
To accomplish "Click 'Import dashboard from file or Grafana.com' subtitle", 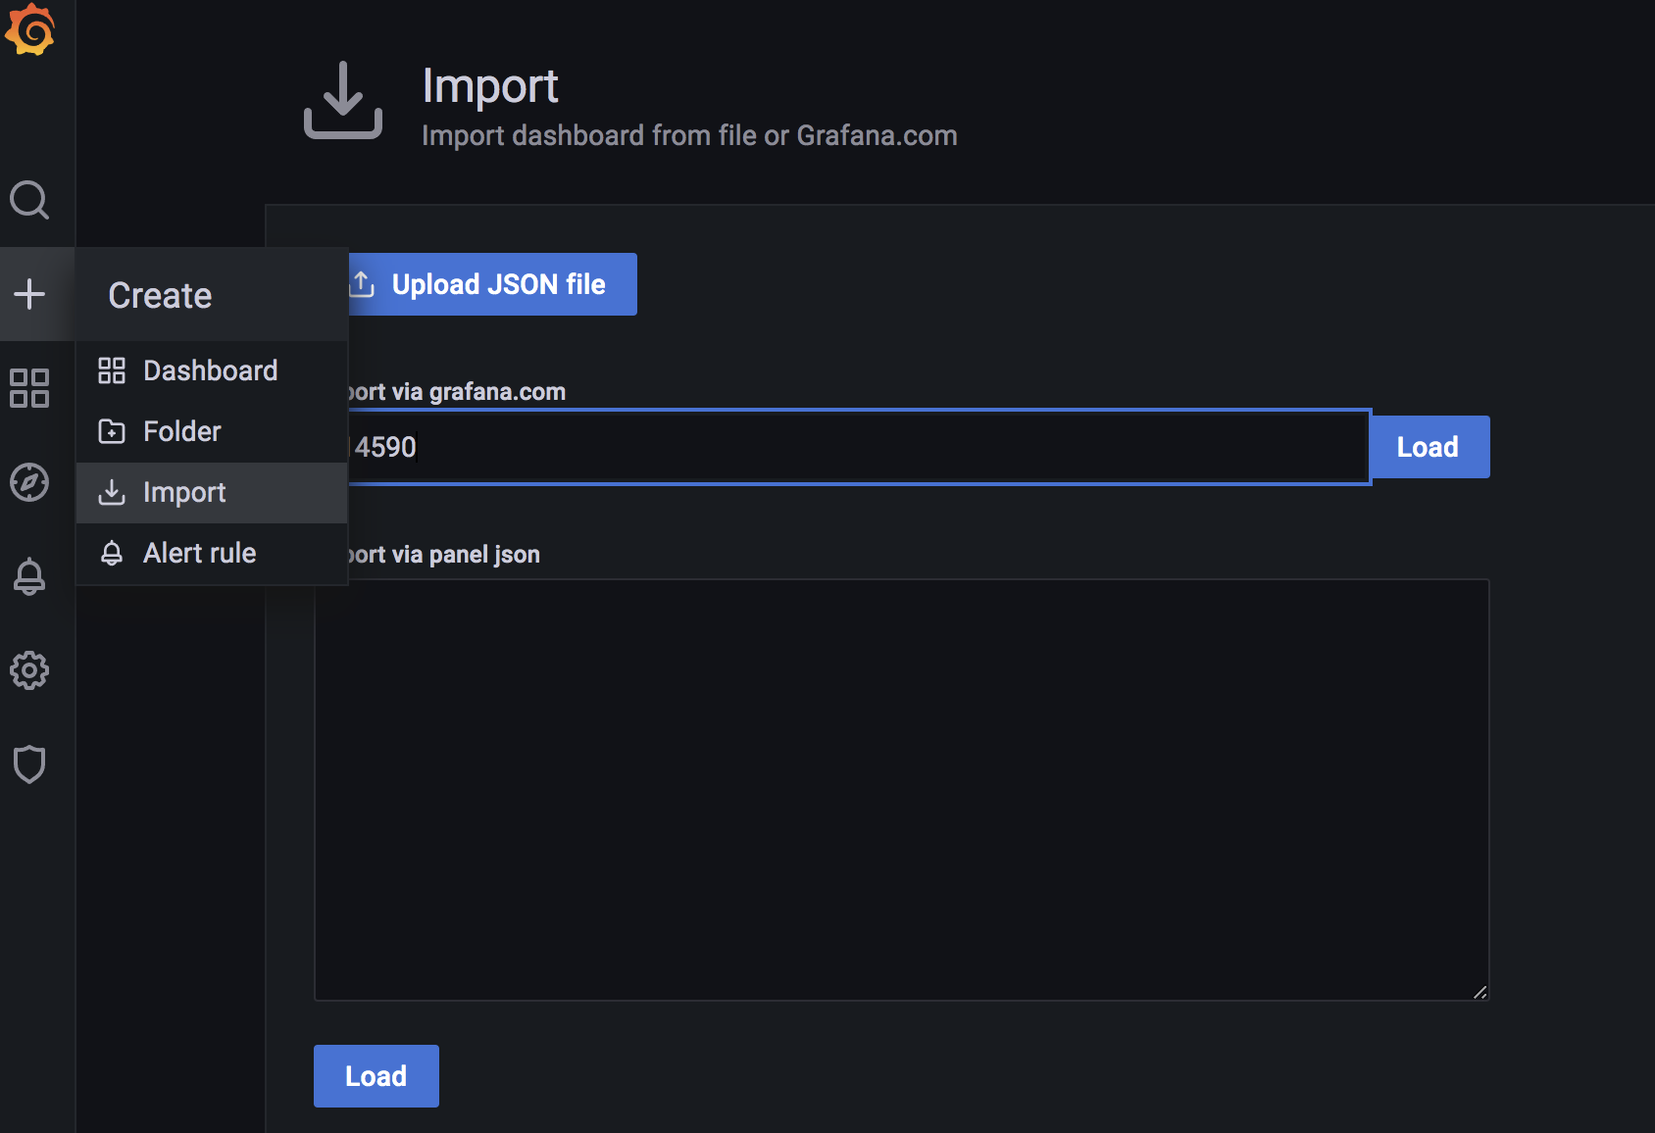I will [x=689, y=135].
